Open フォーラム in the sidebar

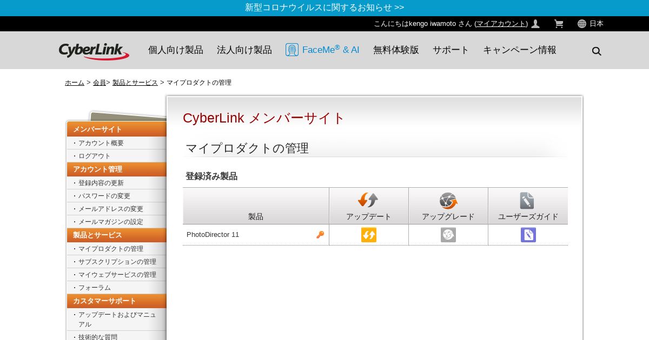click(x=95, y=288)
